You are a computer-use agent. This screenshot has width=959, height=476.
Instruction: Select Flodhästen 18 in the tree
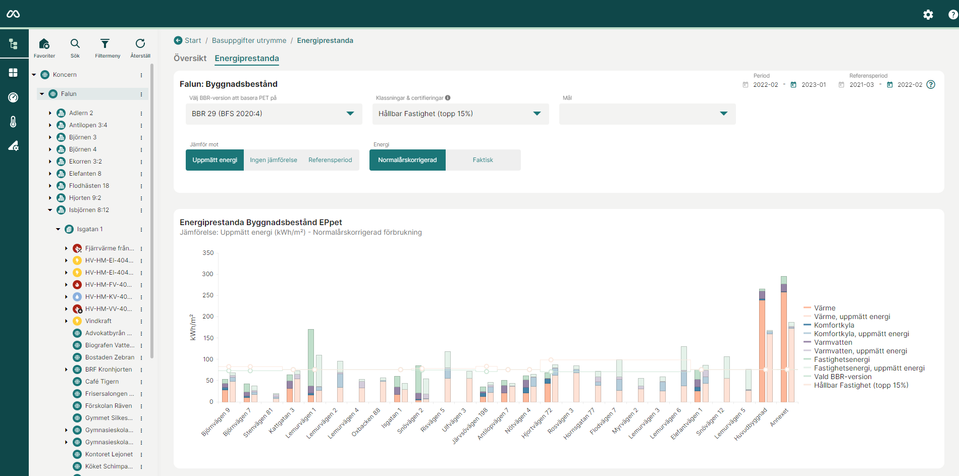pyautogui.click(x=89, y=186)
